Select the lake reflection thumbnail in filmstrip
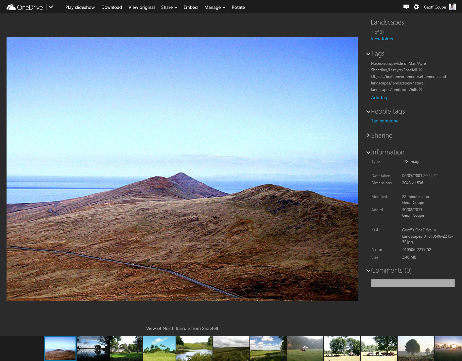This screenshot has width=462, height=361. pos(93,349)
